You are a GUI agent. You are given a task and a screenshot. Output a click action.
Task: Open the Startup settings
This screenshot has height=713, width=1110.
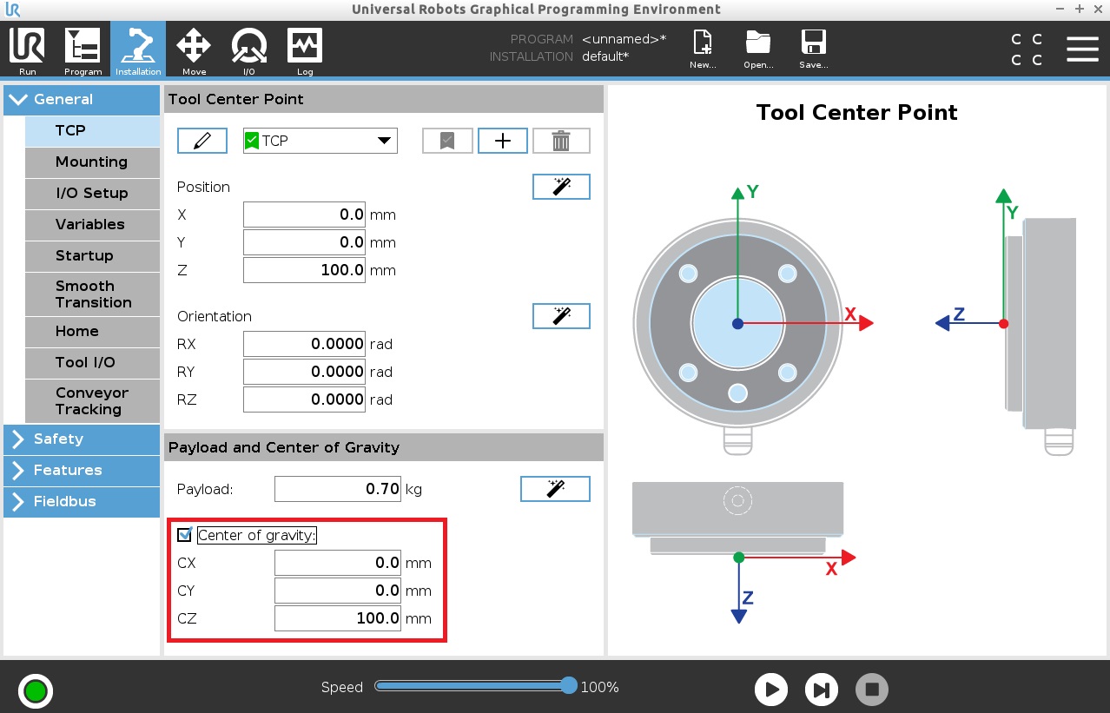click(x=92, y=255)
